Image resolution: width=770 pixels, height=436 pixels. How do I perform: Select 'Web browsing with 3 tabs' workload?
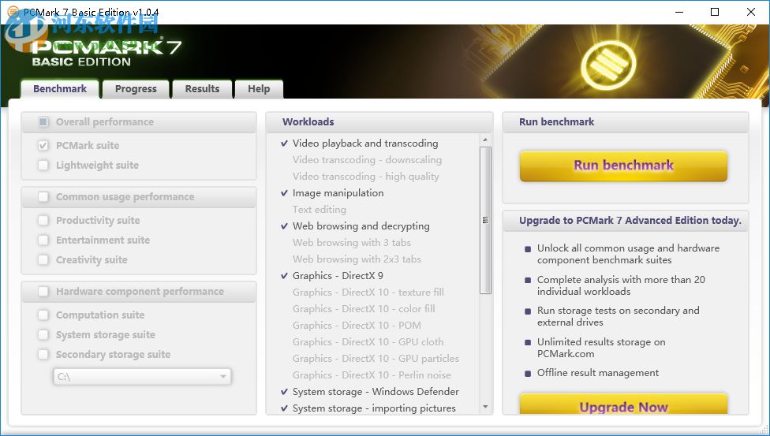click(x=352, y=243)
